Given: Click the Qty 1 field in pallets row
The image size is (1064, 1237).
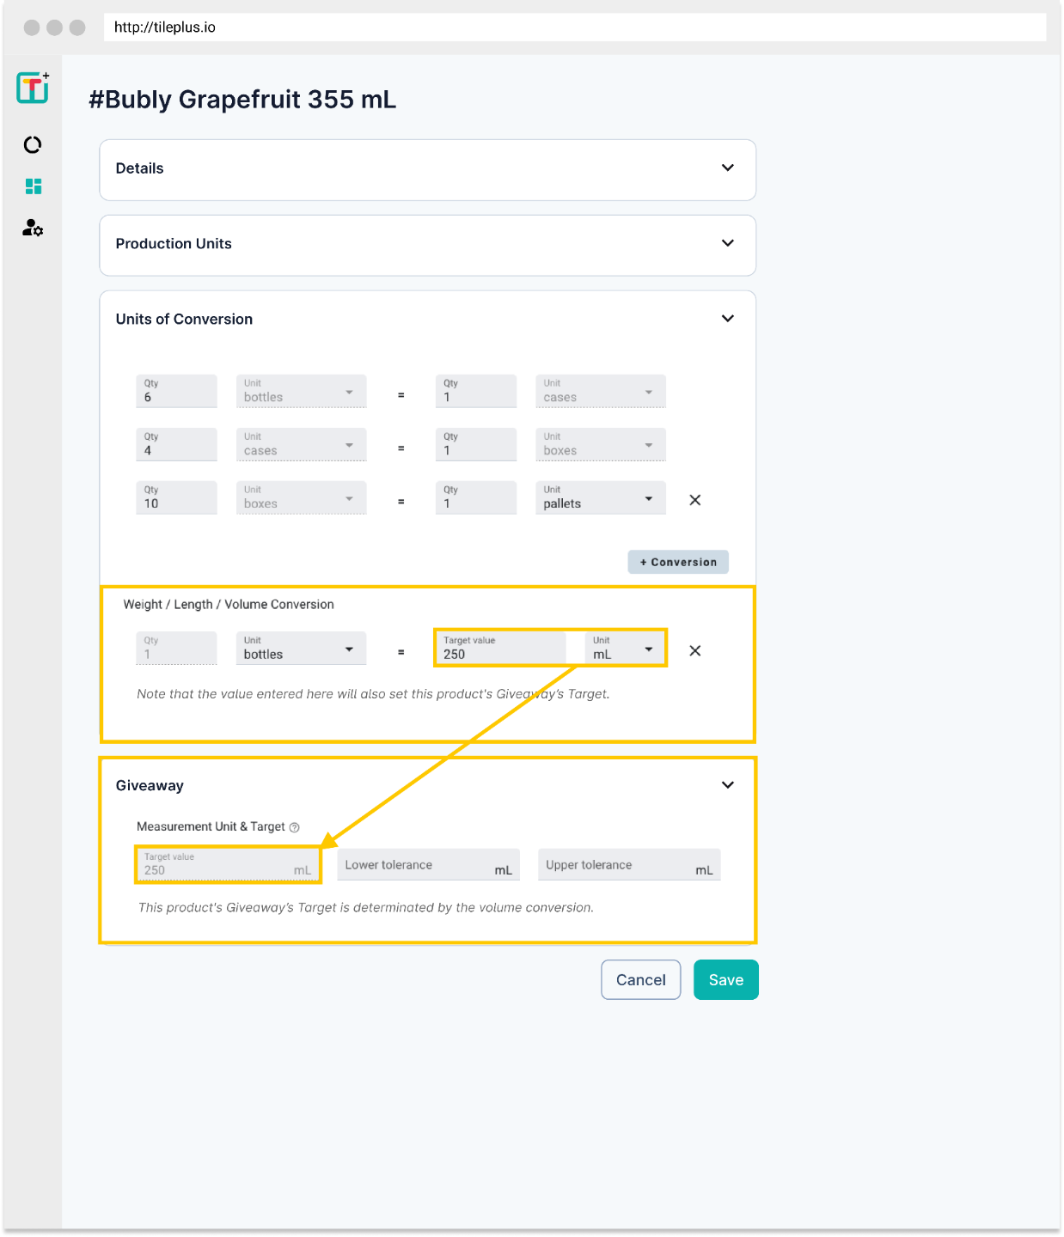Looking at the screenshot, I should pos(476,497).
